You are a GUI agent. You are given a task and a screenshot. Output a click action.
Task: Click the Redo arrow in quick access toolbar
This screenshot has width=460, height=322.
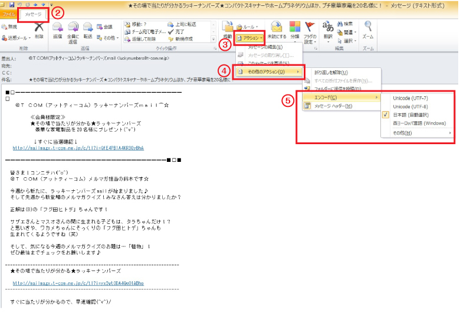pyautogui.click(x=28, y=4)
